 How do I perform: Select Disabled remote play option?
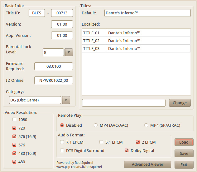(x=62, y=125)
